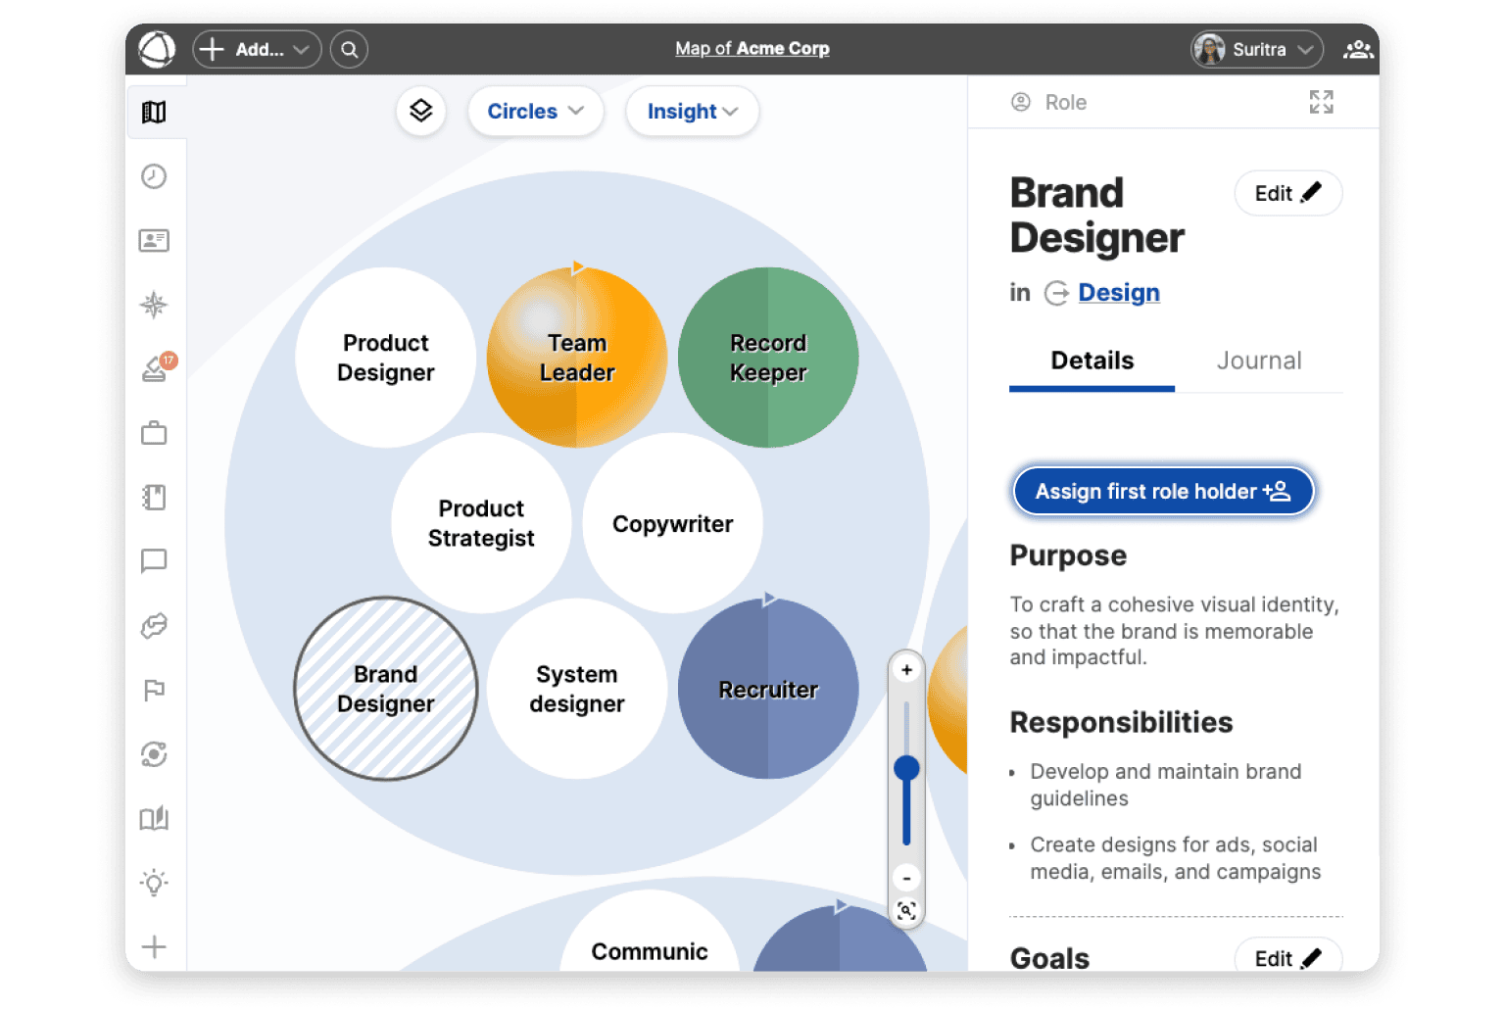1505x1011 pixels.
Task: Expand the Add... dropdown
Action: [258, 49]
